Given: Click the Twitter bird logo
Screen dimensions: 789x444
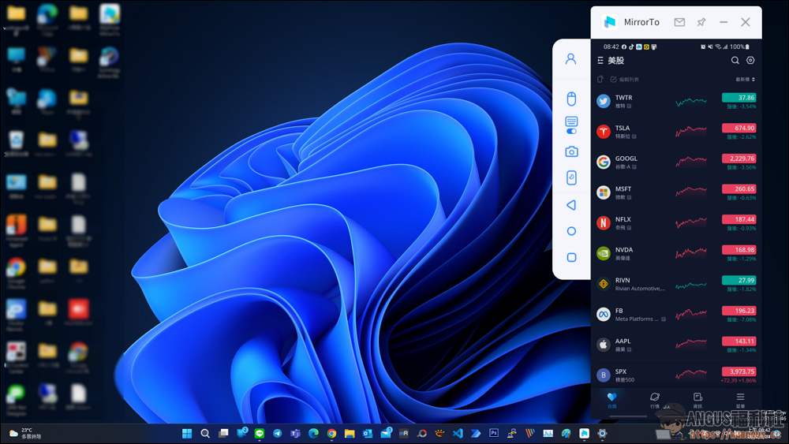Looking at the screenshot, I should tap(604, 101).
